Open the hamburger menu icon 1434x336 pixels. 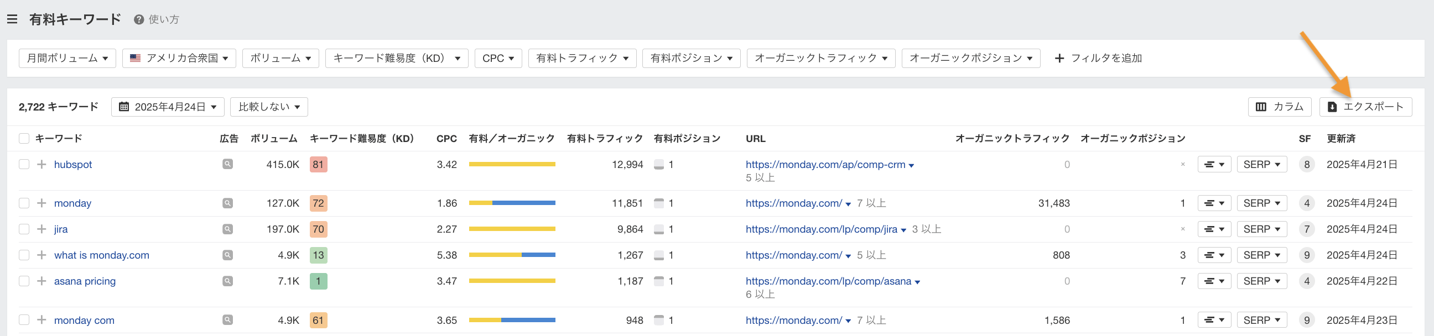click(12, 19)
